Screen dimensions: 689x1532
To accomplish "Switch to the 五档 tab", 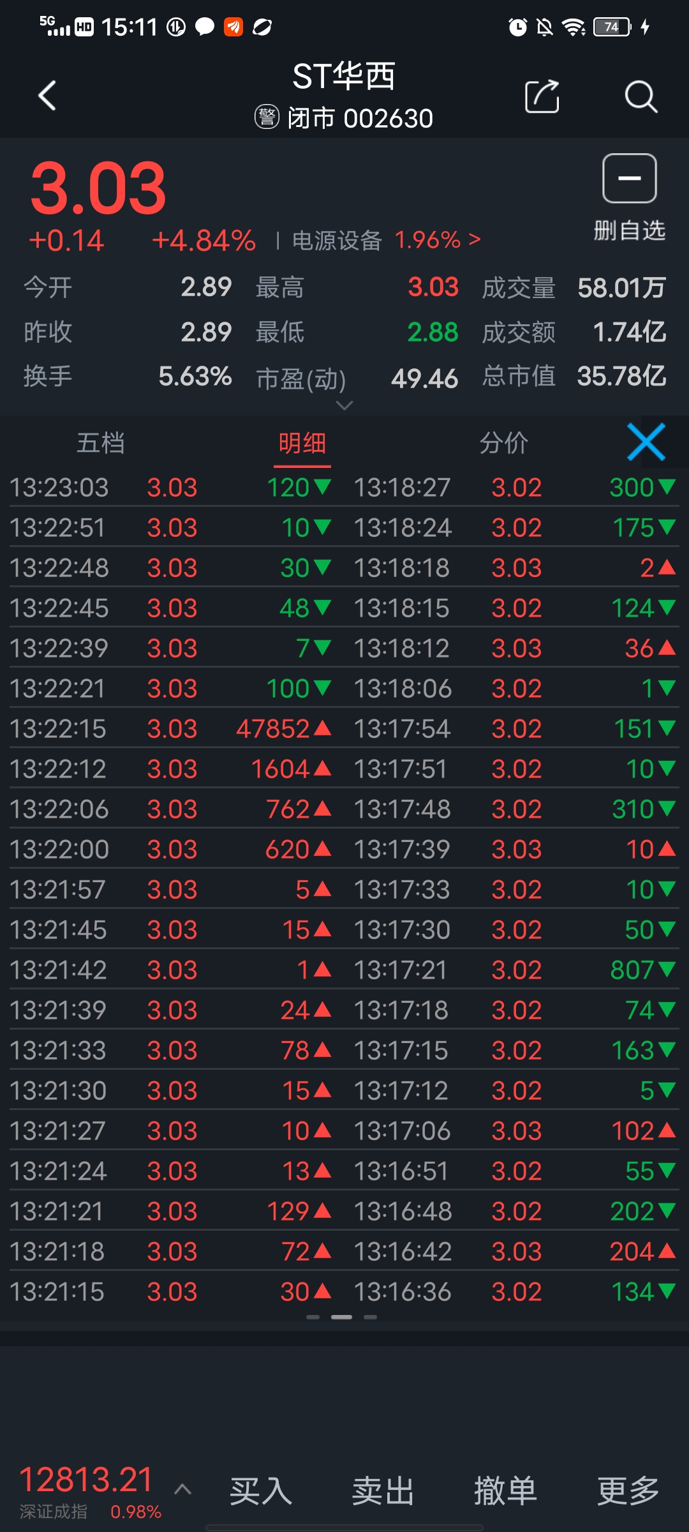I will point(101,443).
